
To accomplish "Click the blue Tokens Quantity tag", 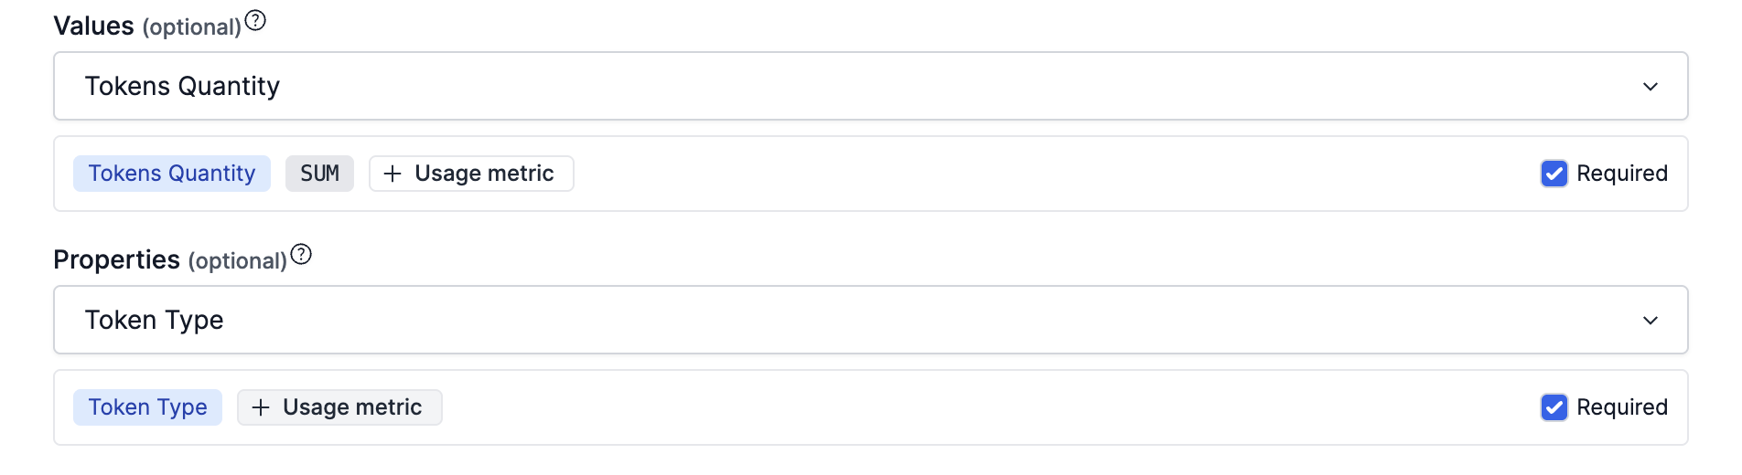I will pos(172,174).
